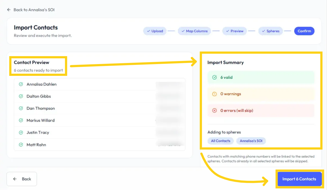Viewport: 327px width, 190px height.
Task: Click the check icon beside Matt Rahn
Action: tap(21, 145)
